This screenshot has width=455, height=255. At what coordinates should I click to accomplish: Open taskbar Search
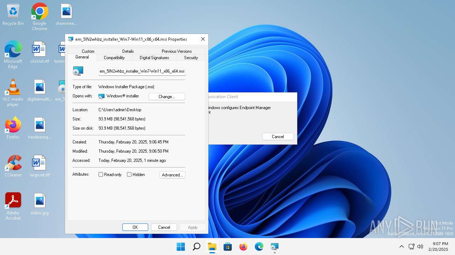pyautogui.click(x=196, y=246)
